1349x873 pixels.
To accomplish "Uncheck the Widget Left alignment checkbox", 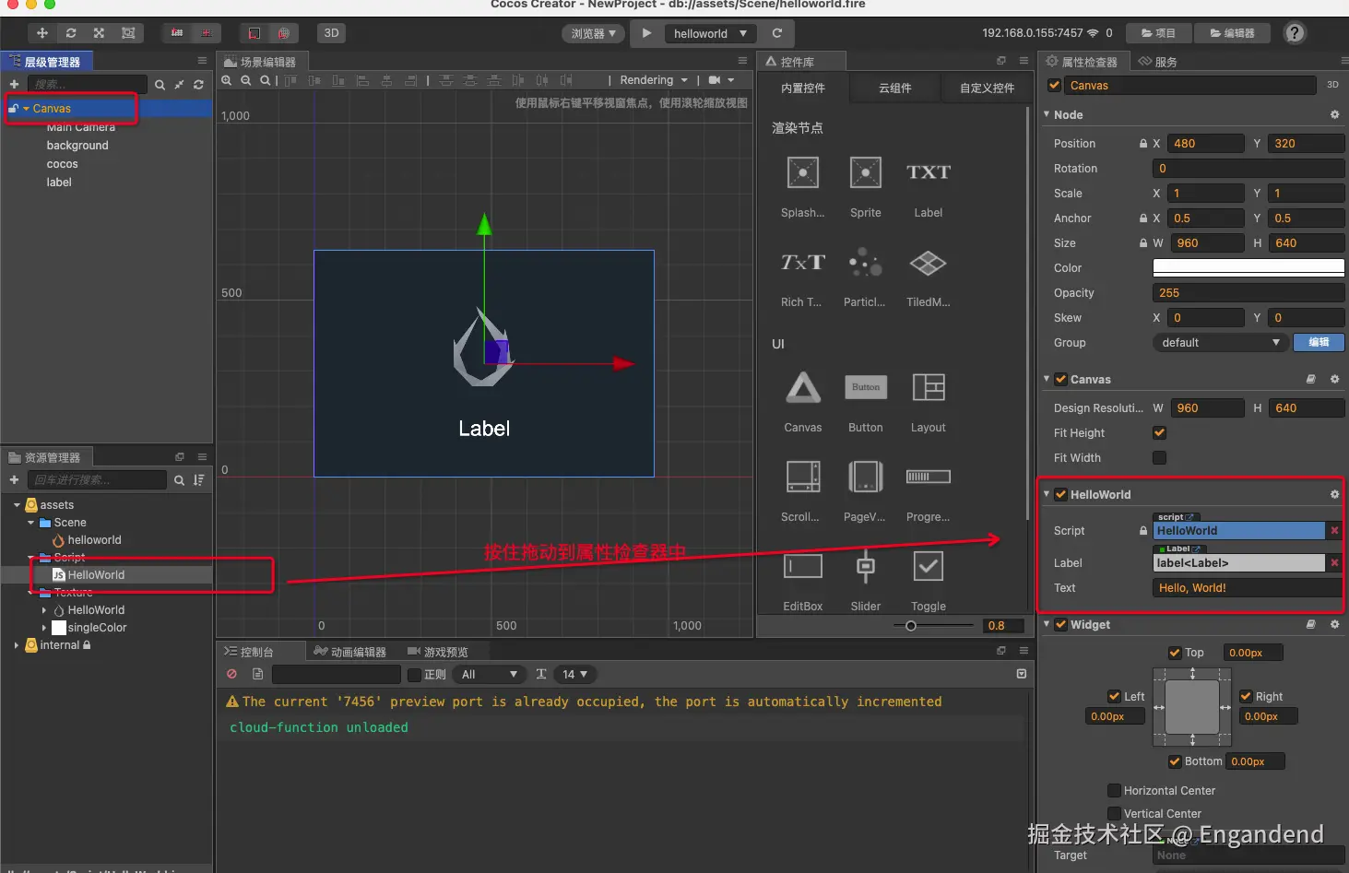I will (x=1115, y=696).
